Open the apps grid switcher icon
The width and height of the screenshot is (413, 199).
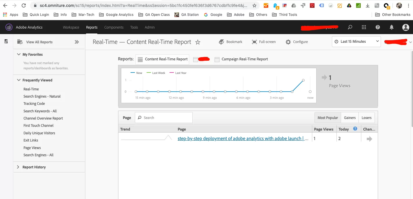364,27
